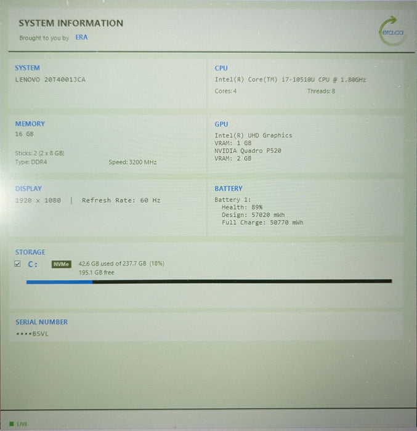Click the Brought to you by text
This screenshot has height=431, width=417.
[x=44, y=38]
